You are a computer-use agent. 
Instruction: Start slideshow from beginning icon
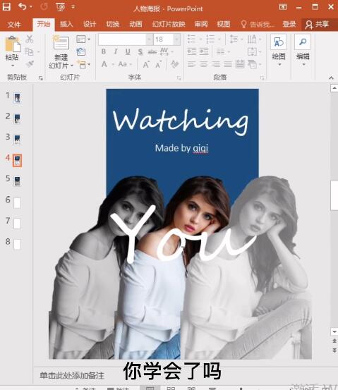pos(61,7)
